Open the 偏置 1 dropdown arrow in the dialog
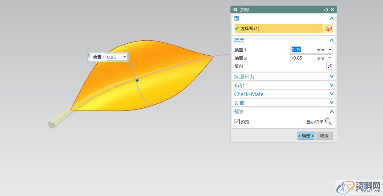This screenshot has width=383, height=196. (330, 50)
